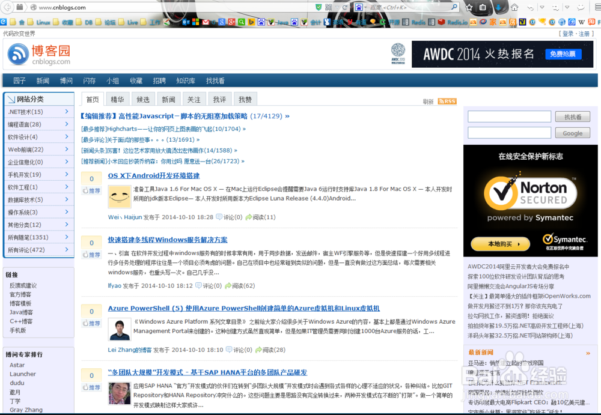Open the 官方博客 sidebar link

pyautogui.click(x=20, y=294)
